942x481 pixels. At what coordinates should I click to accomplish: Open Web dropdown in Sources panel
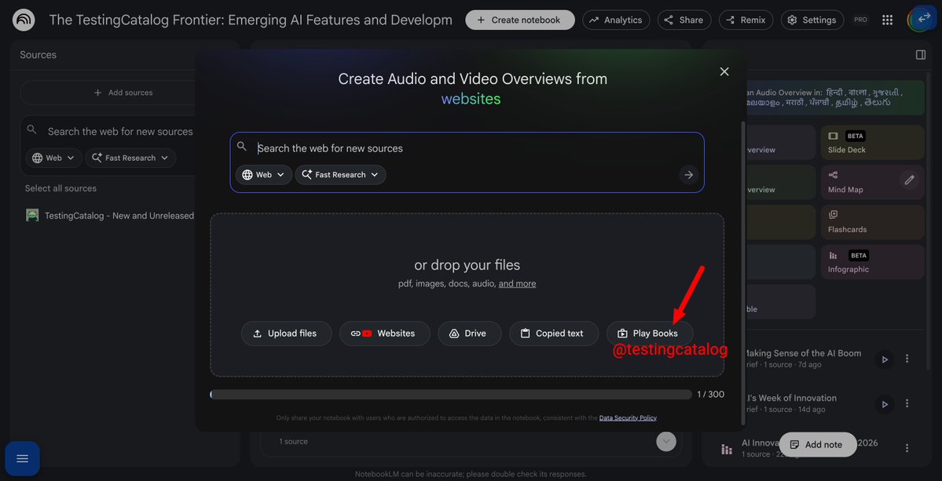pyautogui.click(x=53, y=158)
